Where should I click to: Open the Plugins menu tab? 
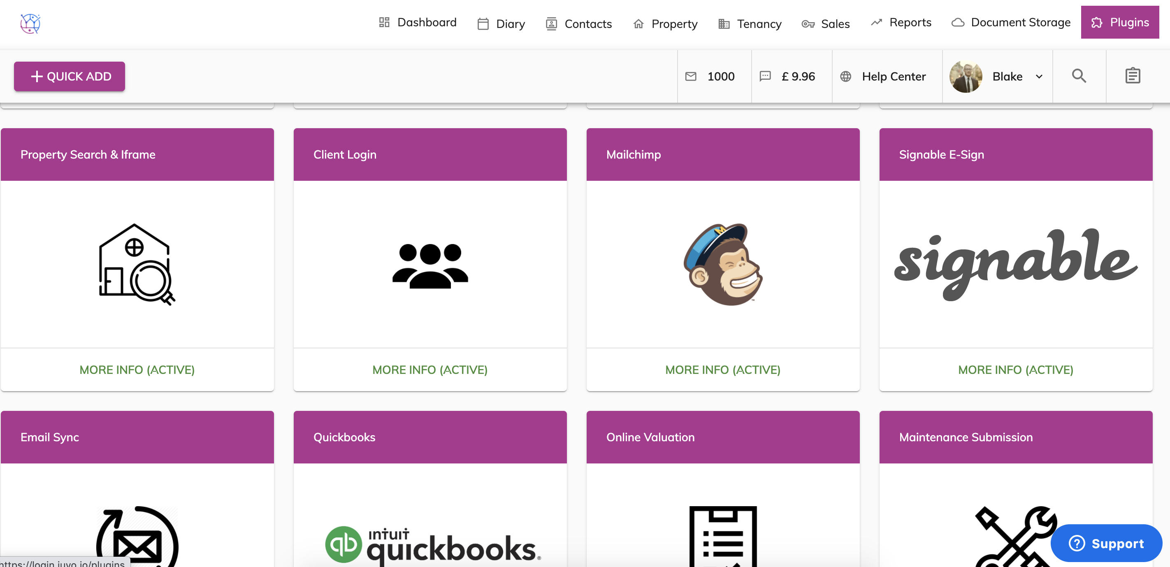pyautogui.click(x=1121, y=22)
